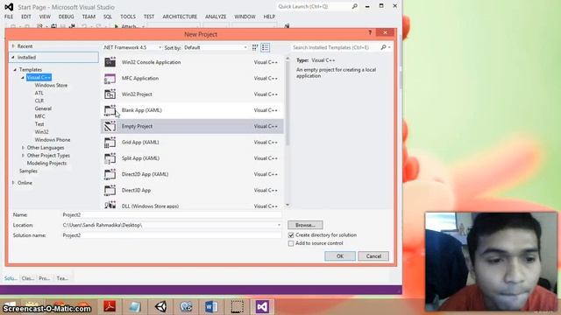Open the ARCHITECTURE menu

pyautogui.click(x=180, y=17)
